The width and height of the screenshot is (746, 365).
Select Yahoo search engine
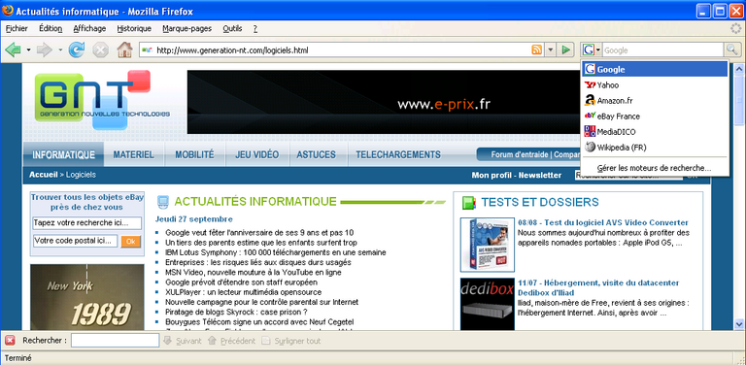click(655, 85)
